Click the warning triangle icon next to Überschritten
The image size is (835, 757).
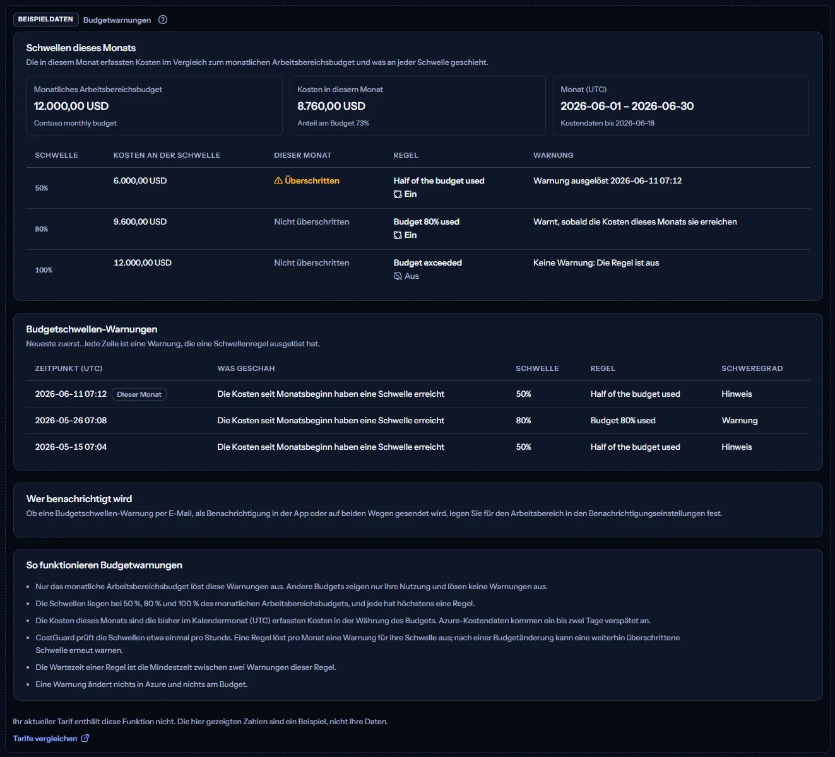coord(278,181)
